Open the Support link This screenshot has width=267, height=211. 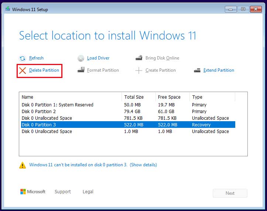[63, 192]
